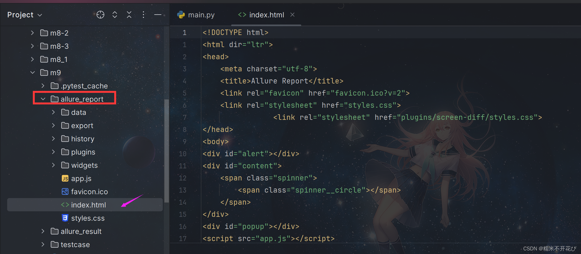Select the allure_report folder name
581x254 pixels.
[82, 99]
